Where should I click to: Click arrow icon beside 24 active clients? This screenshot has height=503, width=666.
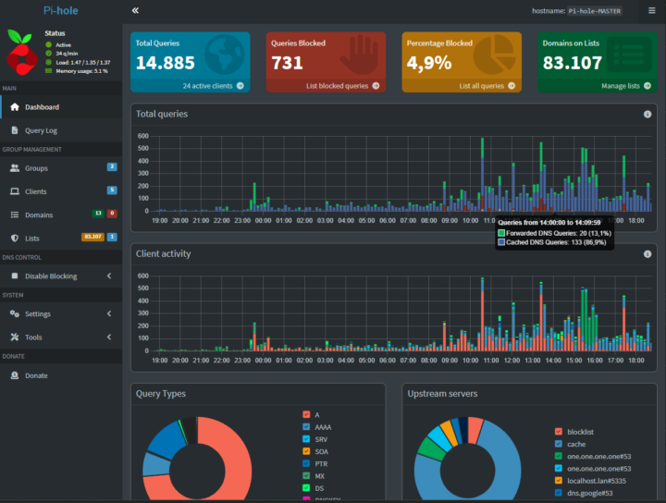click(240, 86)
